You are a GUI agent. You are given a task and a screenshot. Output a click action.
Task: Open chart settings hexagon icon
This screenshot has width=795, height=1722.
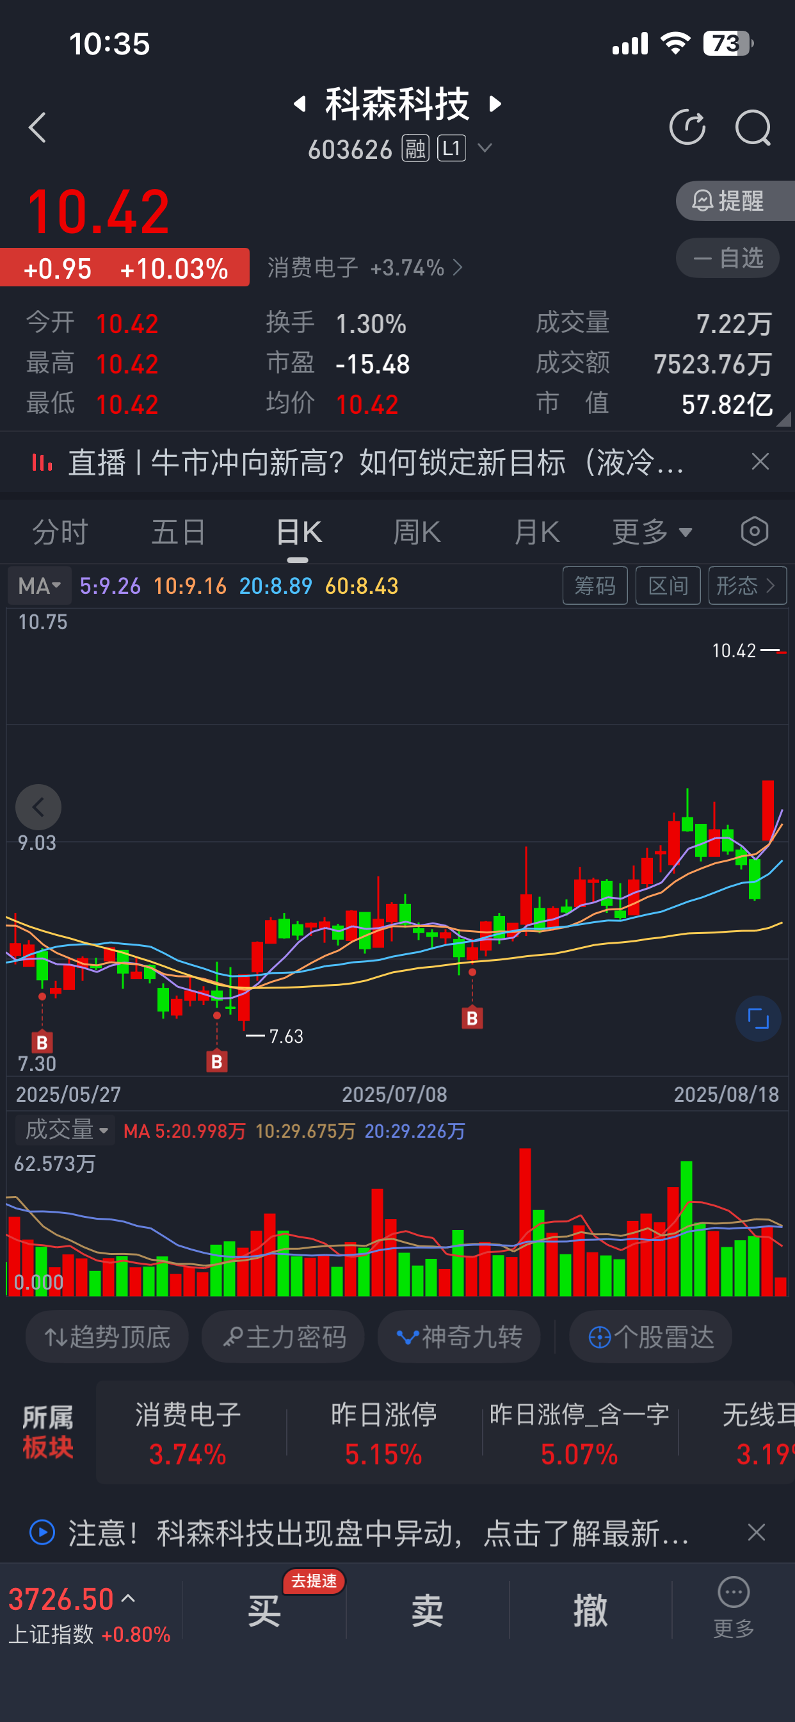pos(754,532)
